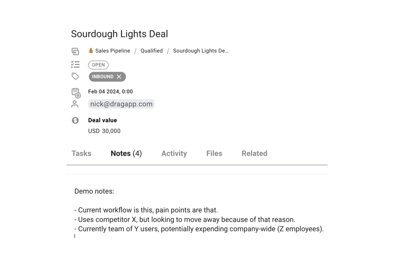Edit the USD 30,000 deal value

coord(104,131)
